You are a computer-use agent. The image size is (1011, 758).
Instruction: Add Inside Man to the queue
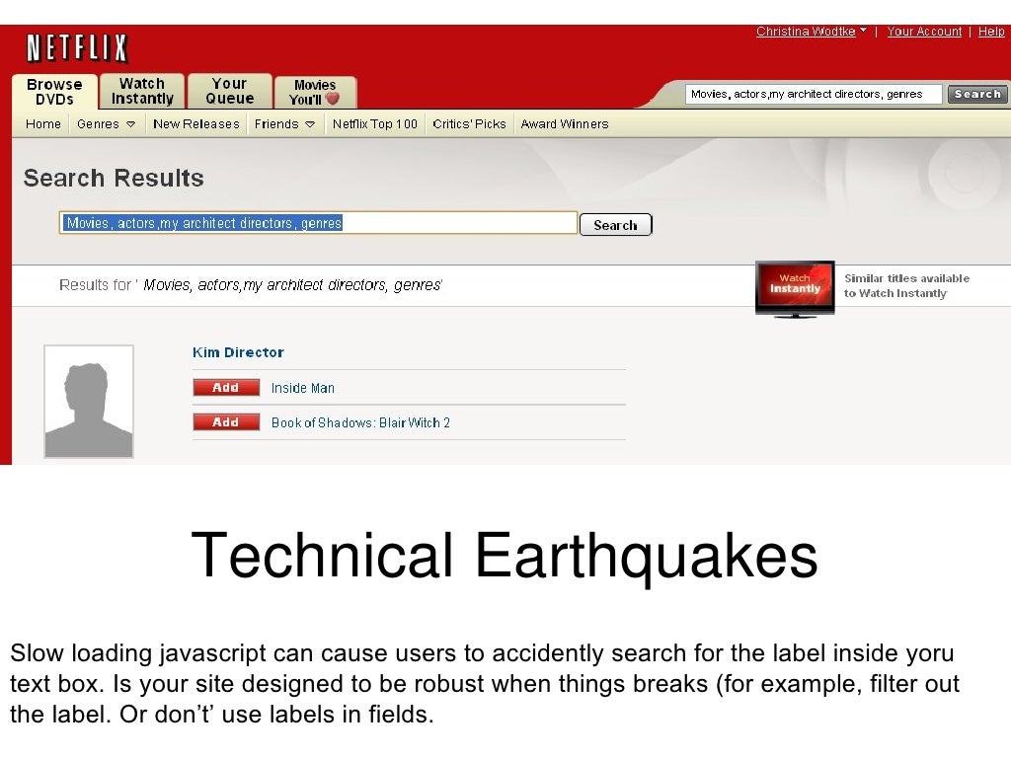tap(226, 387)
